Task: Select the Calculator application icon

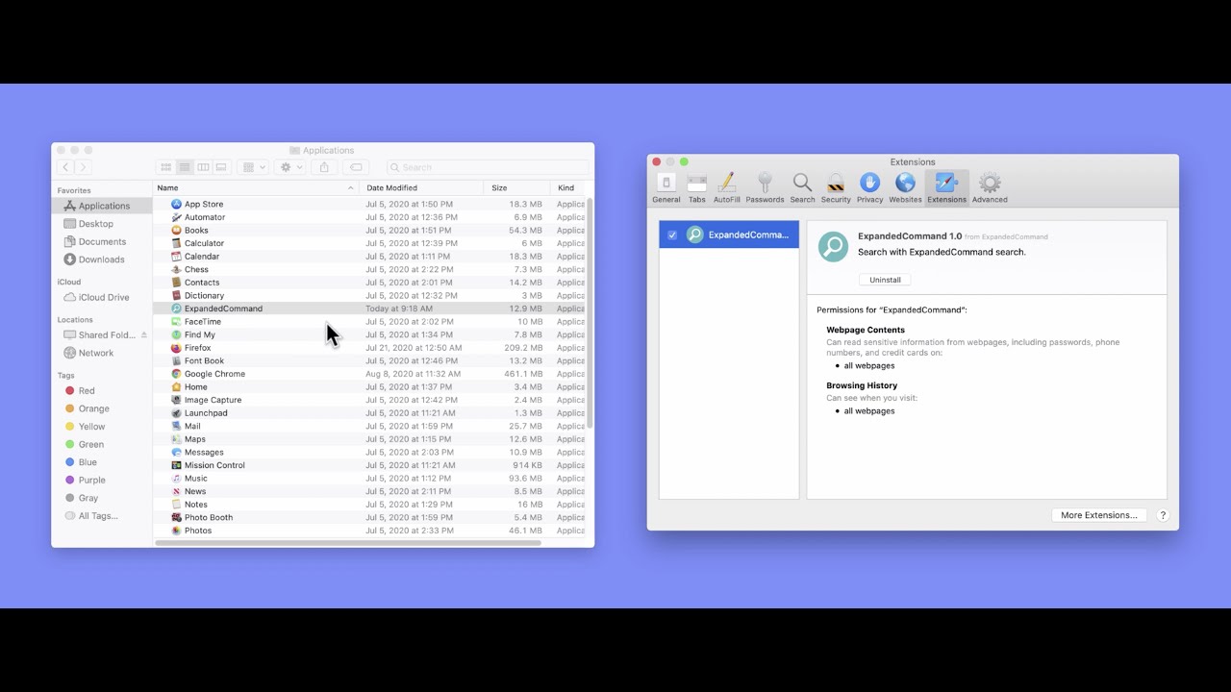Action: coord(176,243)
